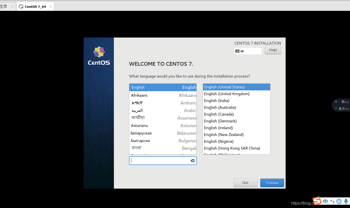This screenshot has height=208, width=350.
Task: Choose English (Hong Kong SAR China) locale
Action: [236, 148]
